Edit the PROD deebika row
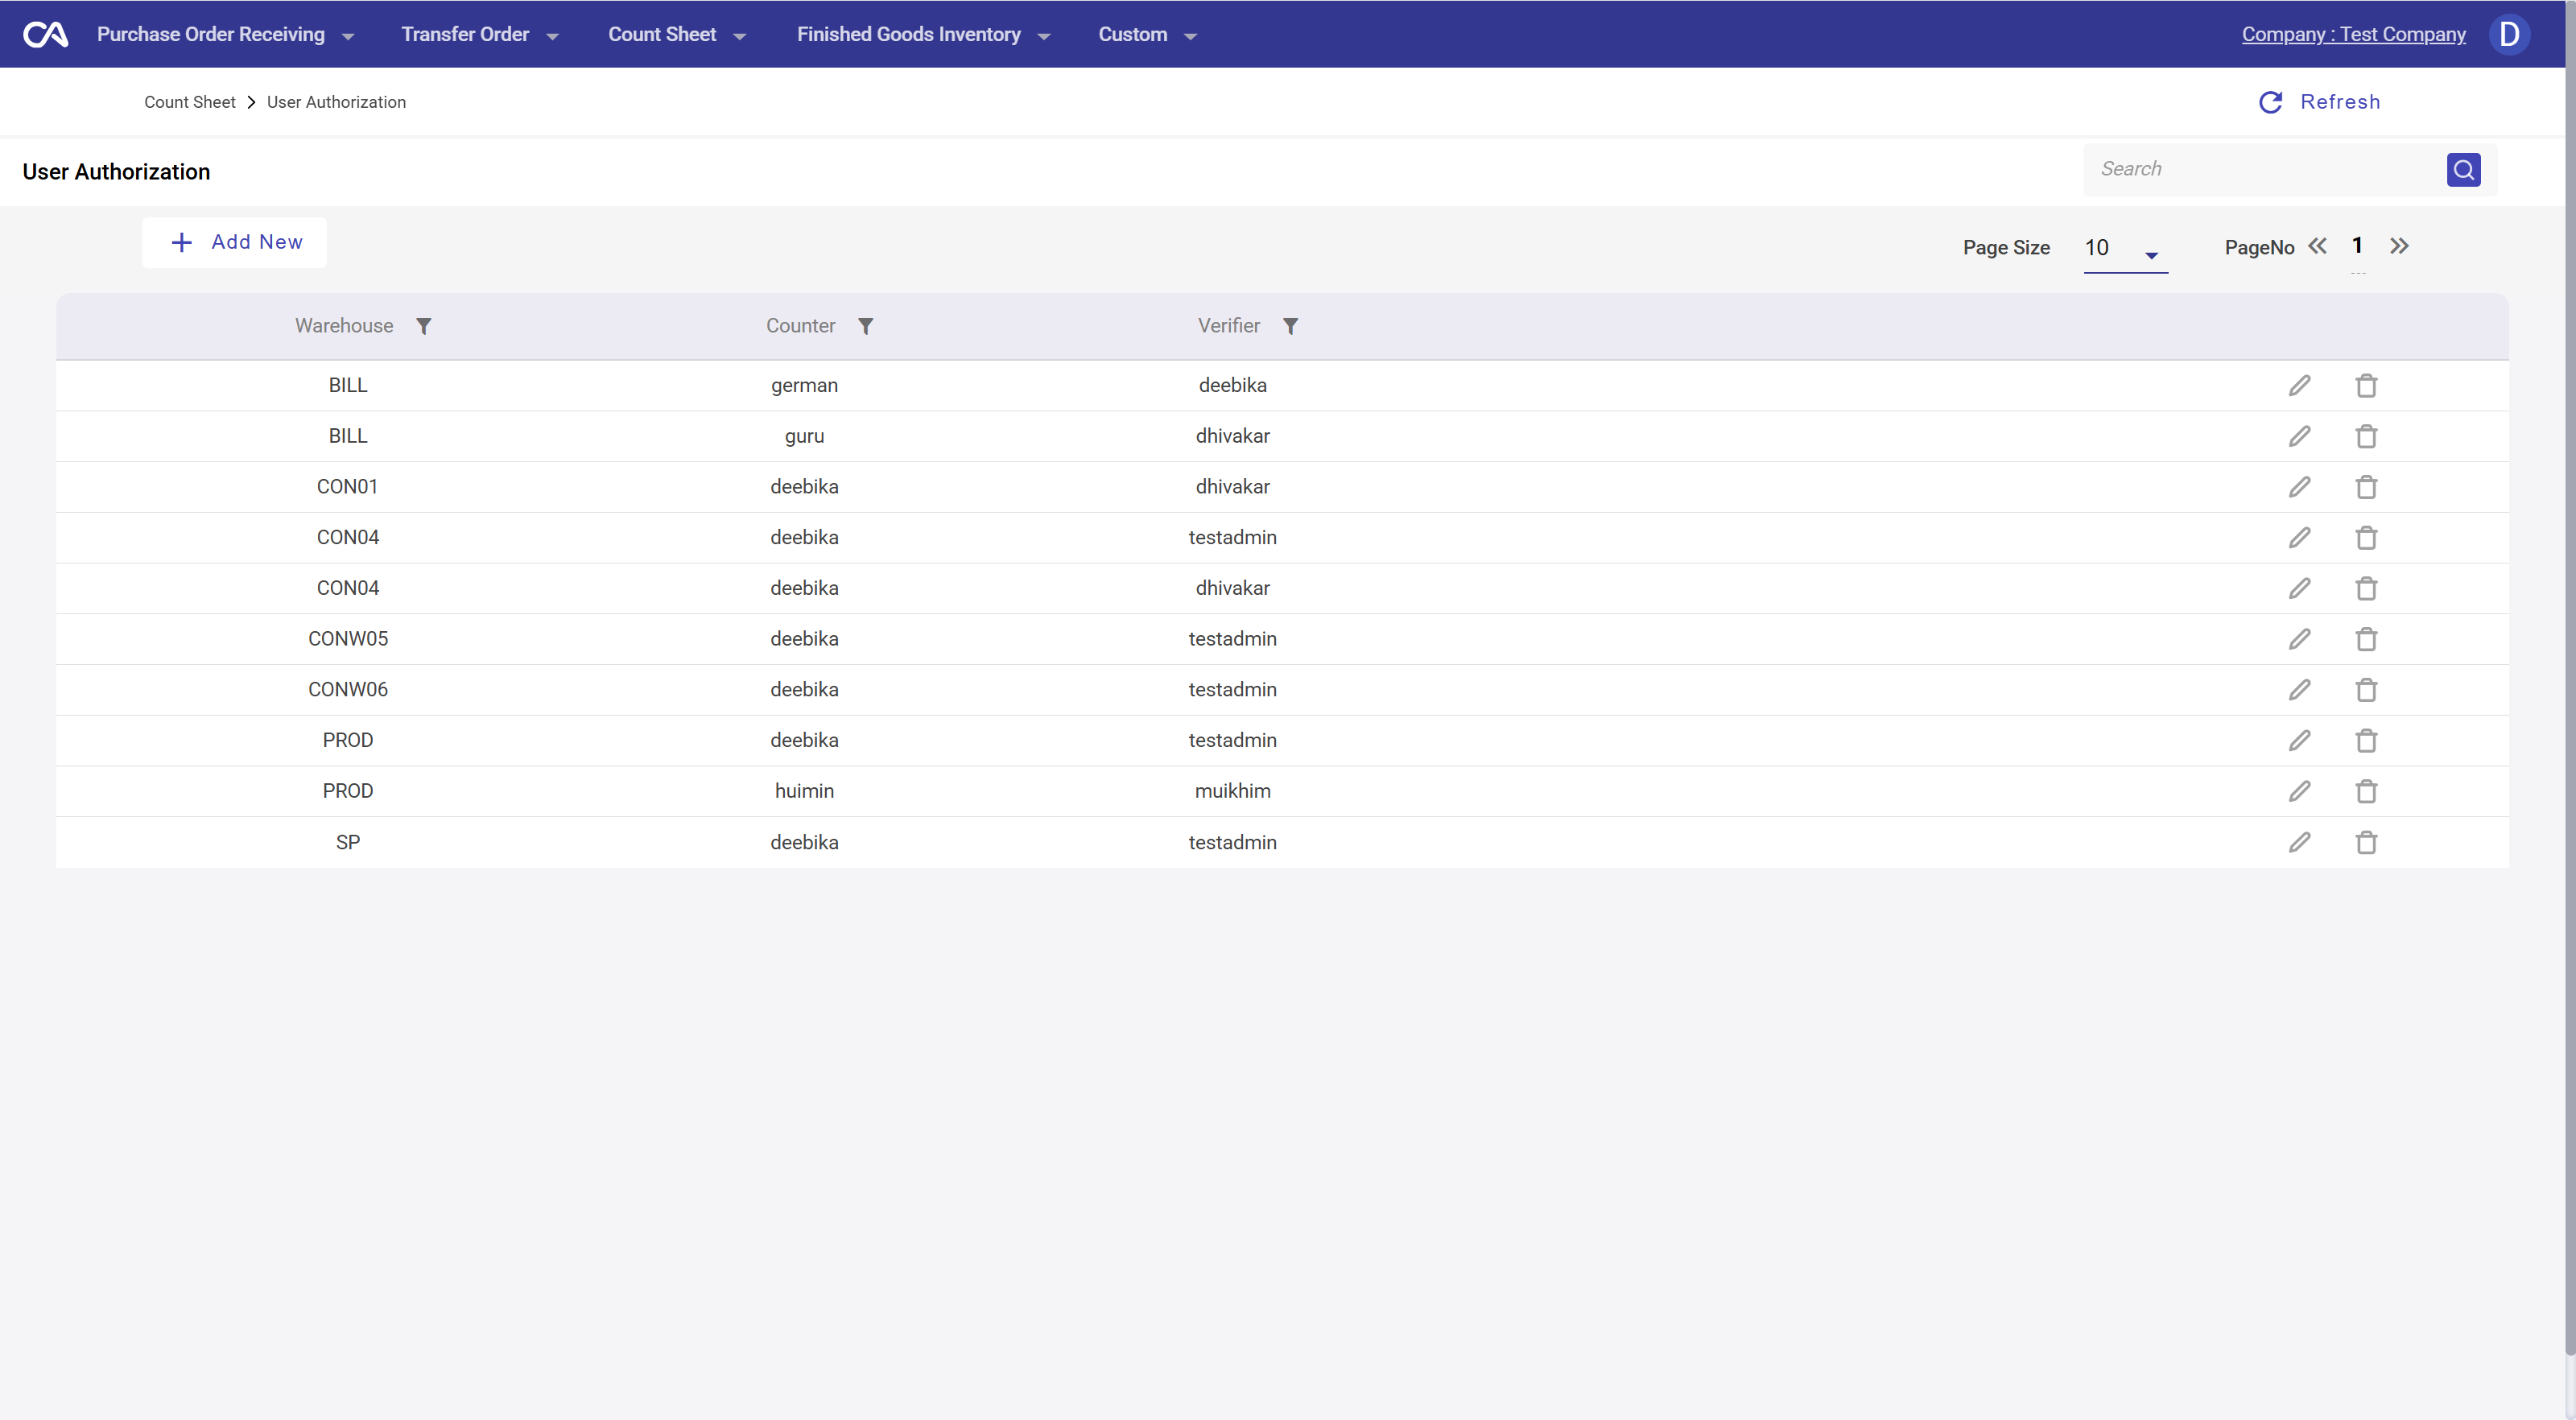The height and width of the screenshot is (1420, 2576). pyautogui.click(x=2300, y=741)
